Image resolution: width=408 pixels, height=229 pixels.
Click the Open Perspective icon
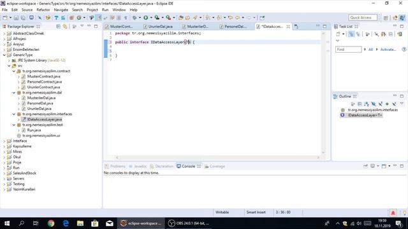[386, 18]
